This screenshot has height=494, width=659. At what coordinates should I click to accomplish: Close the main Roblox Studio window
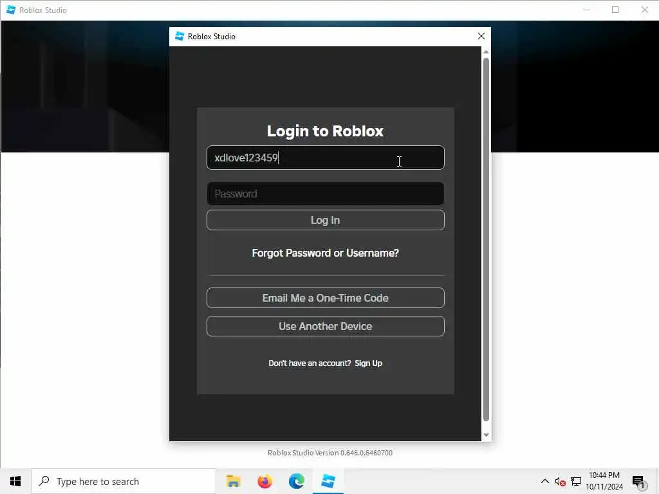pyautogui.click(x=644, y=10)
